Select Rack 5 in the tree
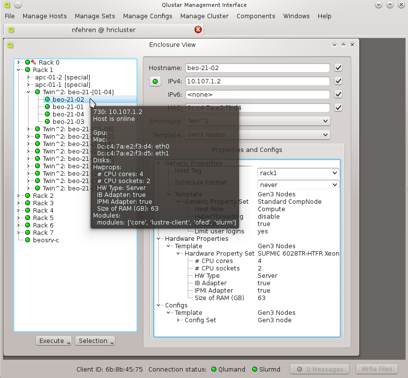The height and width of the screenshot is (378, 408). point(43,218)
